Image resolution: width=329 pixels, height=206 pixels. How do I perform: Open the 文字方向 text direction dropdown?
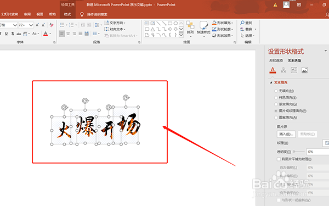[115, 23]
